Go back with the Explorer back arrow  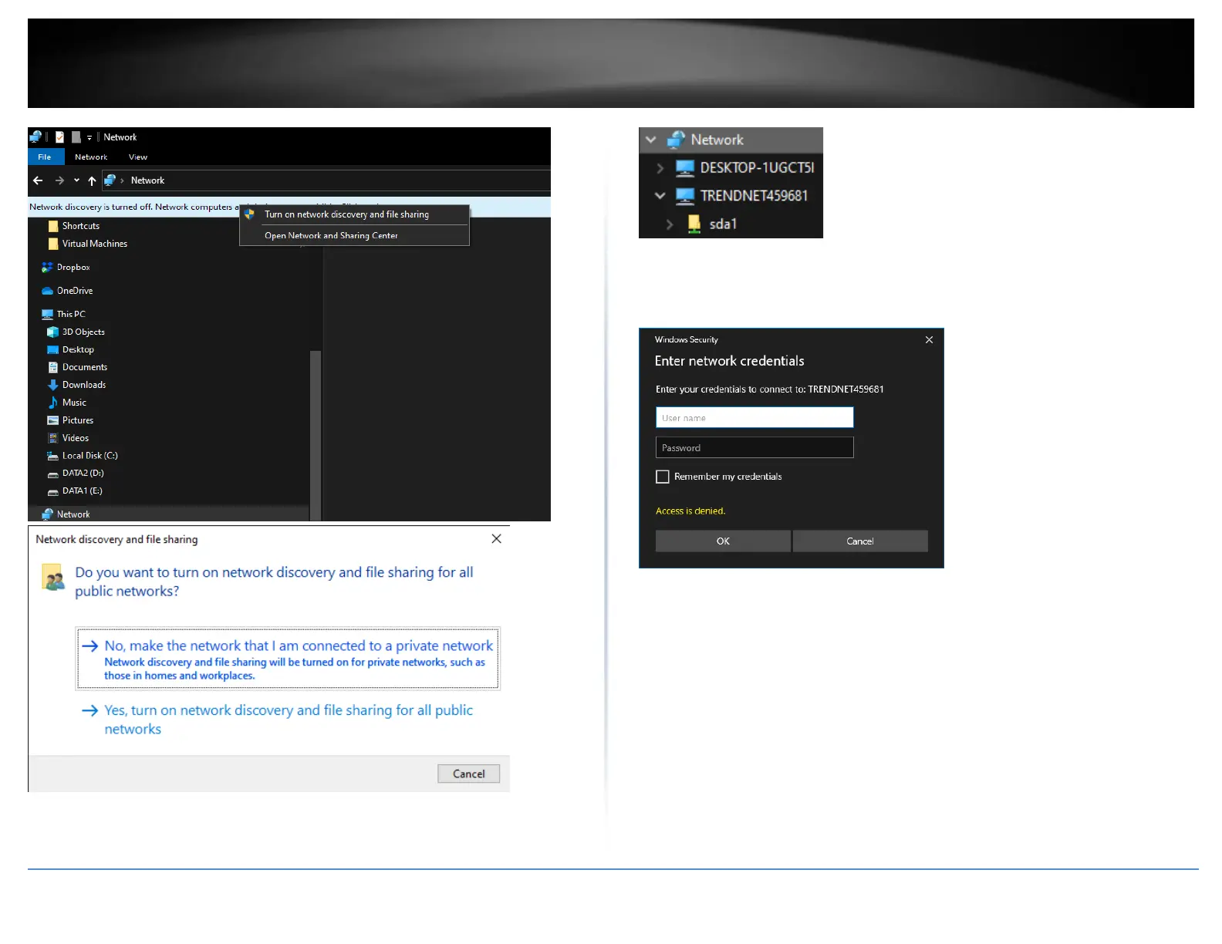pos(38,180)
